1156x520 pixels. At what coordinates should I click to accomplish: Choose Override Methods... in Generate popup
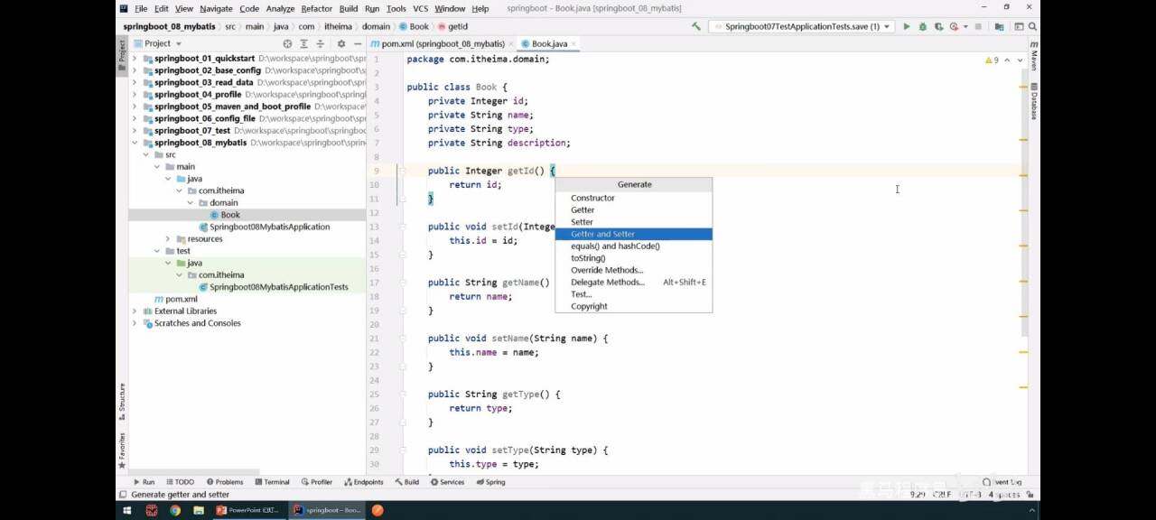click(x=633, y=270)
